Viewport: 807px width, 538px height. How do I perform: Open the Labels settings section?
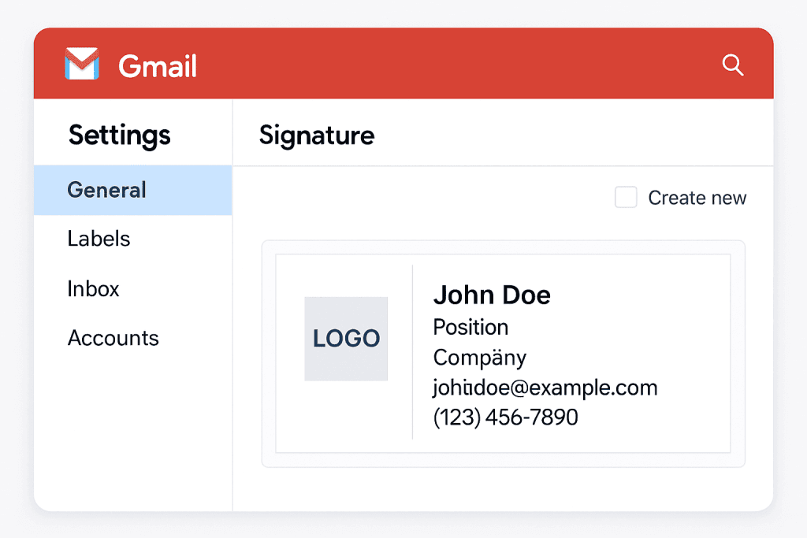(99, 239)
